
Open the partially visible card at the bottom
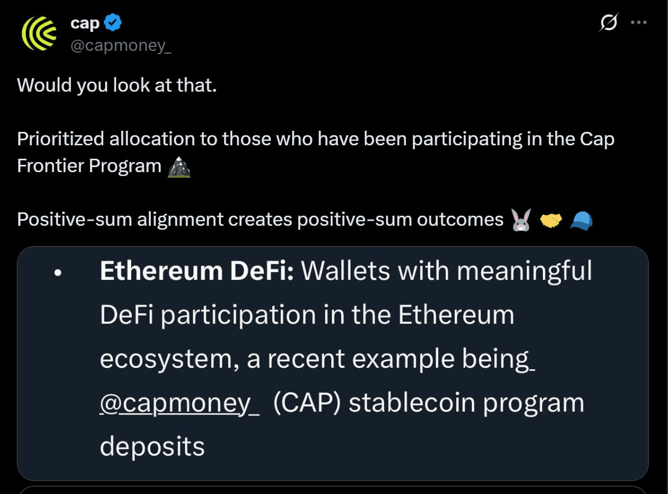[333, 490]
